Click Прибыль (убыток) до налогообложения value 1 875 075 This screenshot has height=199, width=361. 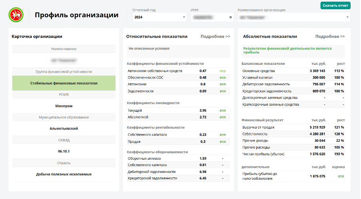317,176
